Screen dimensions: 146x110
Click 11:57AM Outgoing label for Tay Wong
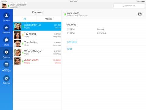tap(57, 35)
